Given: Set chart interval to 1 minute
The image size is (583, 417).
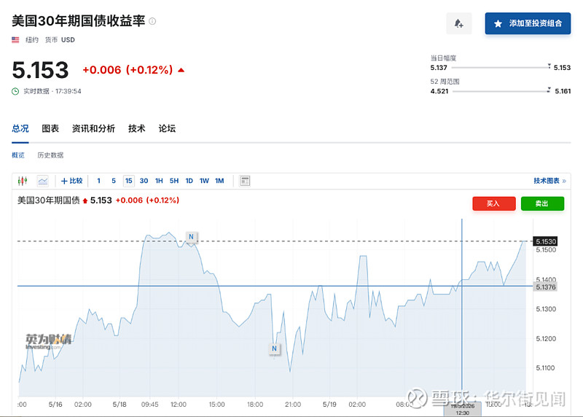Looking at the screenshot, I should click(x=98, y=181).
